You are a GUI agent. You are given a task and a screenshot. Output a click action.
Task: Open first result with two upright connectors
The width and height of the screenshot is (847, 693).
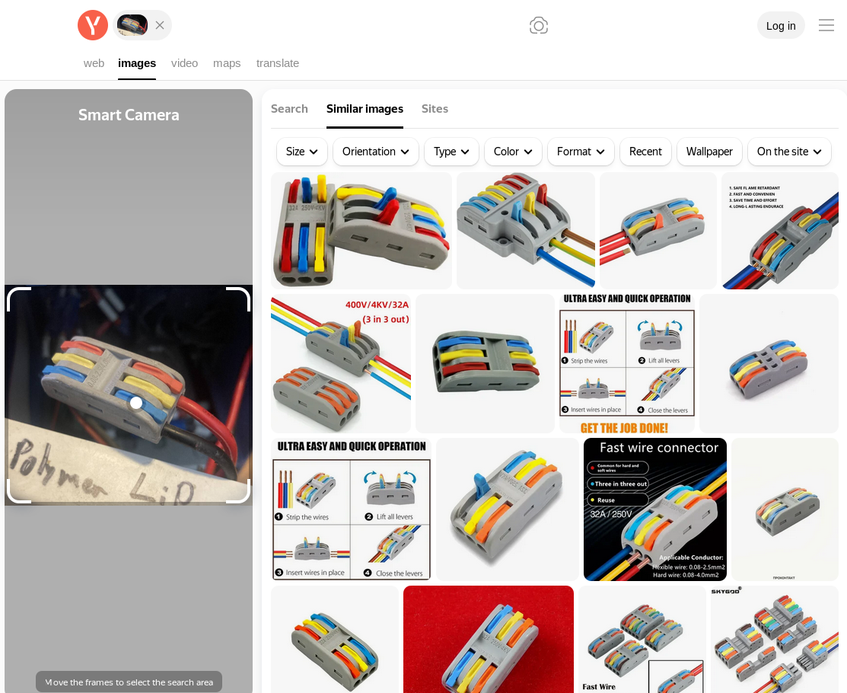(x=361, y=231)
